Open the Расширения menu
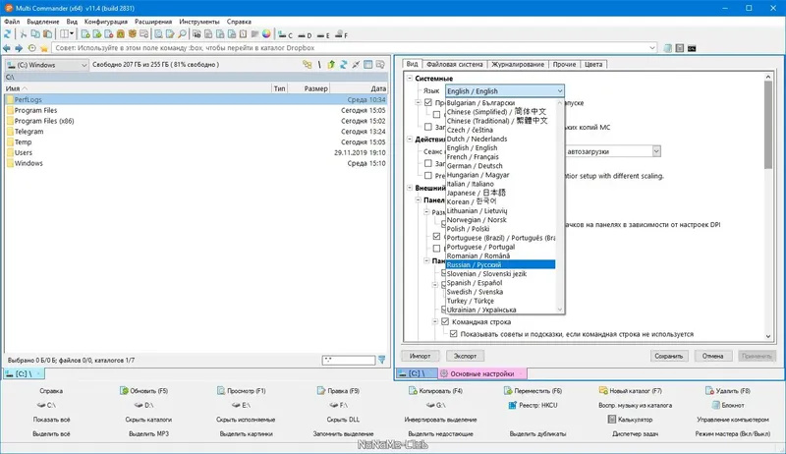 [x=153, y=22]
